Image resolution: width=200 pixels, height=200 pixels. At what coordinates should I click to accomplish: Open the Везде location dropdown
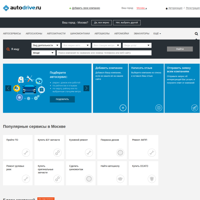(43, 53)
